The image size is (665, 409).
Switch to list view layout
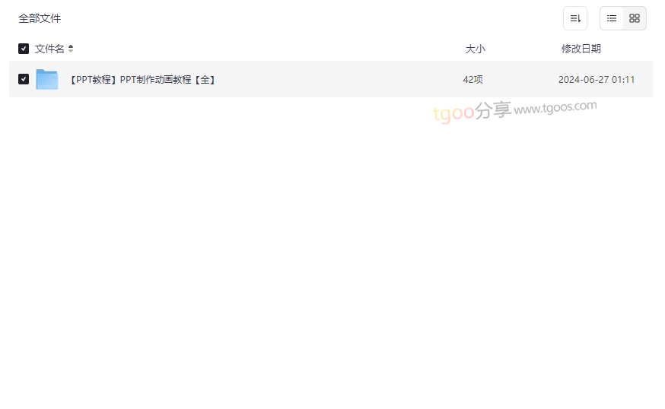pos(612,18)
